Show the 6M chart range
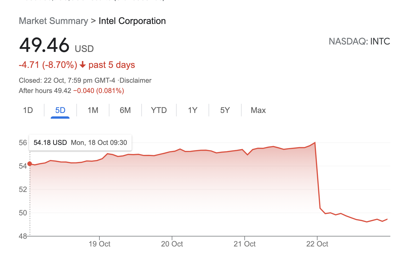This screenshot has height=263, width=408. point(125,110)
